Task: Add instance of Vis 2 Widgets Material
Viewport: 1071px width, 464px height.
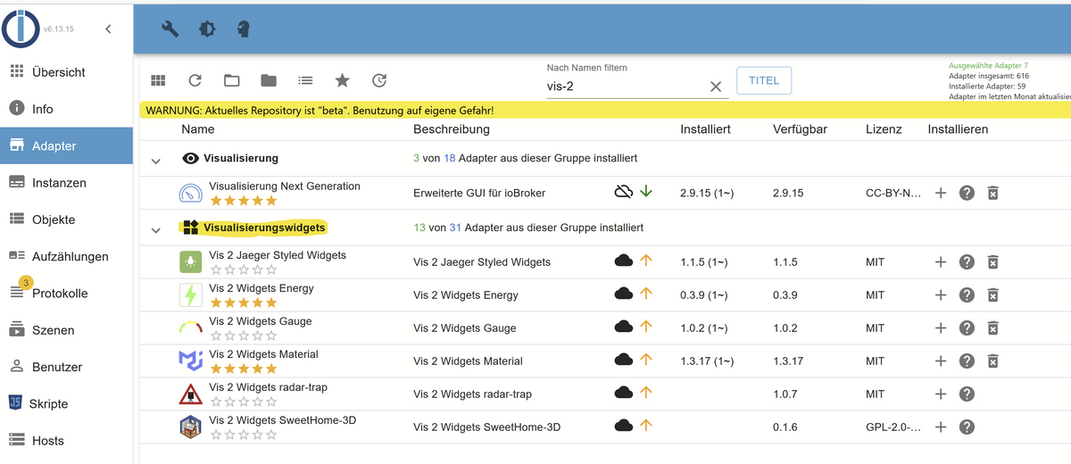Action: point(940,360)
